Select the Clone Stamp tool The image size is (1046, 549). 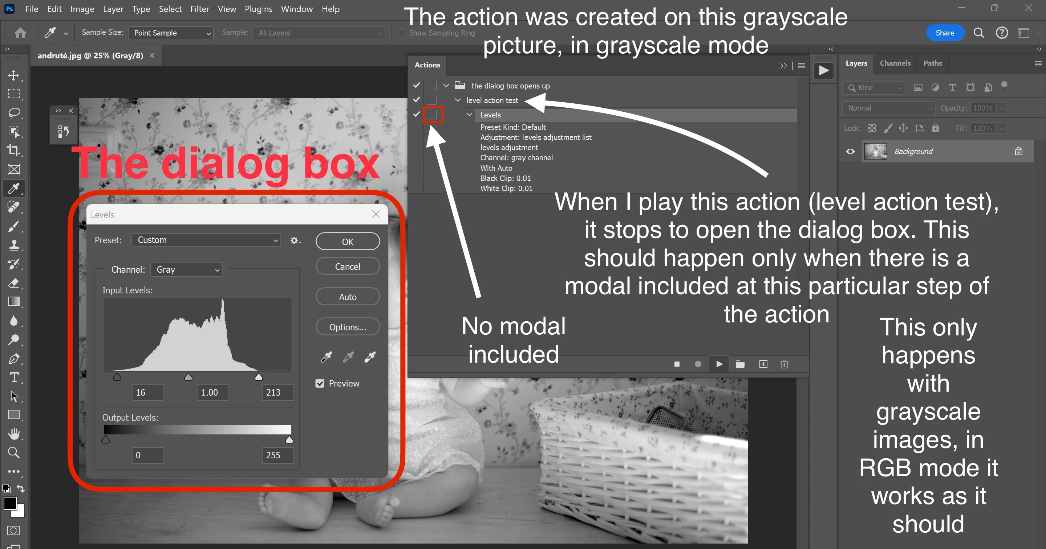14,245
